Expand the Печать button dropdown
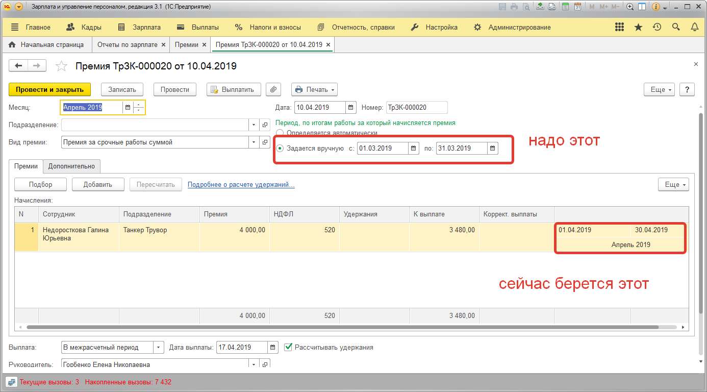This screenshot has height=392, width=707. click(333, 90)
